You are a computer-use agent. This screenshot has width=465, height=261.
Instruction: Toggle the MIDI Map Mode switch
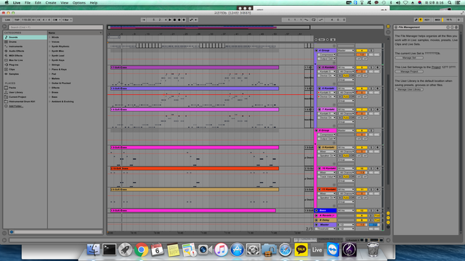click(437, 20)
